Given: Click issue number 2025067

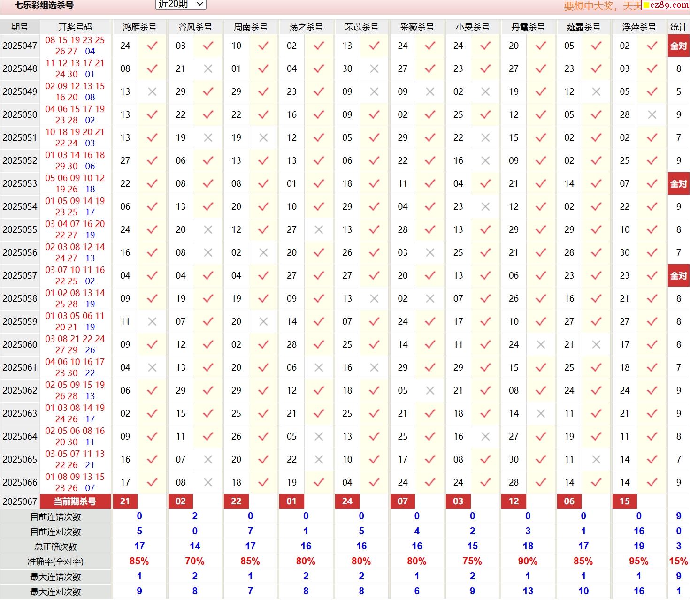Looking at the screenshot, I should [20, 501].
